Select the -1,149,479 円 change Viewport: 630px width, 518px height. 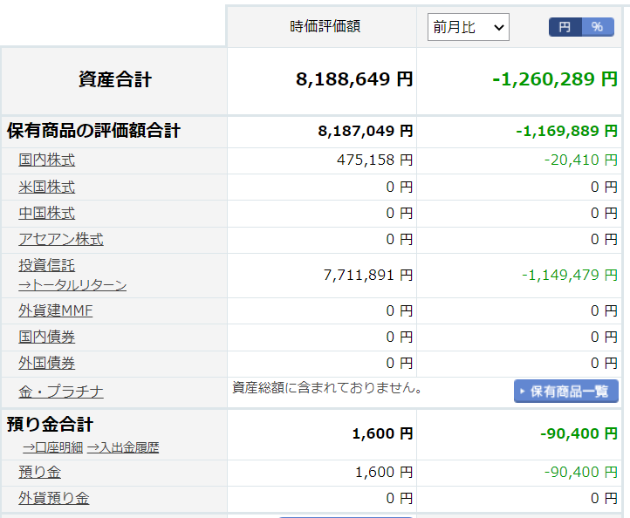(x=569, y=275)
